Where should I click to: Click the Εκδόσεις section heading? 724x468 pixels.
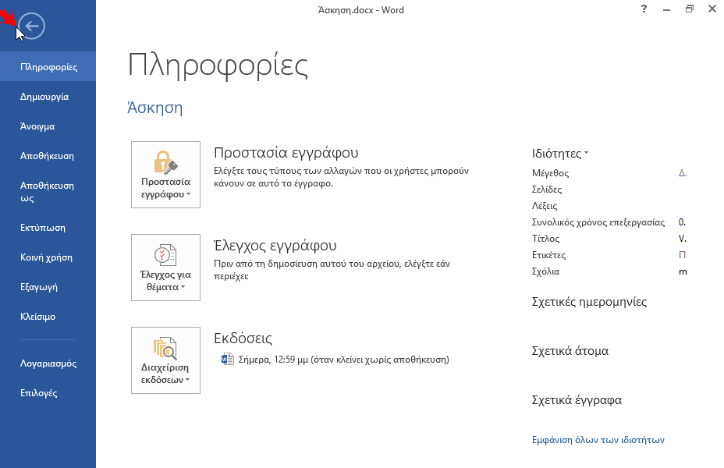tap(243, 339)
